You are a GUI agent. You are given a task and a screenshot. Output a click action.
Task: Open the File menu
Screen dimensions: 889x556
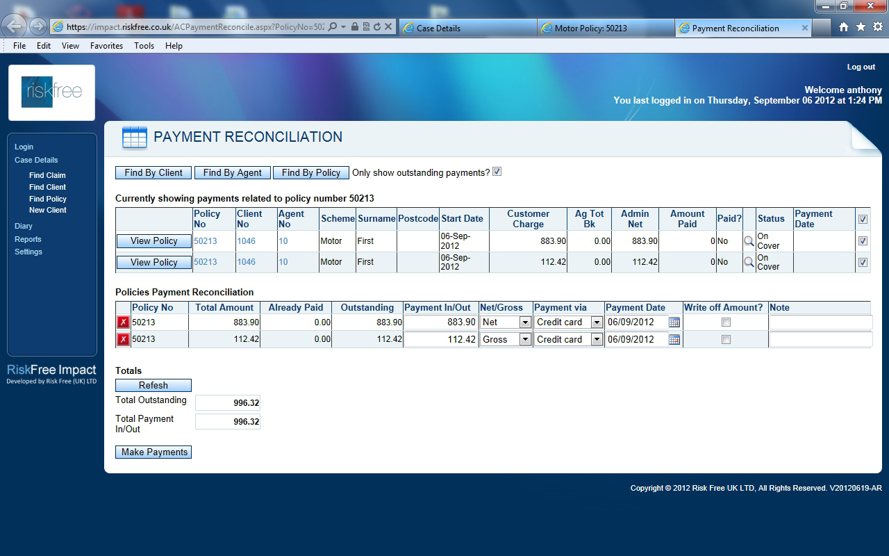tap(19, 46)
